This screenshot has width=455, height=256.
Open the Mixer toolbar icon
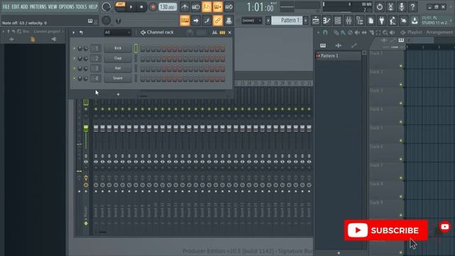click(x=348, y=21)
